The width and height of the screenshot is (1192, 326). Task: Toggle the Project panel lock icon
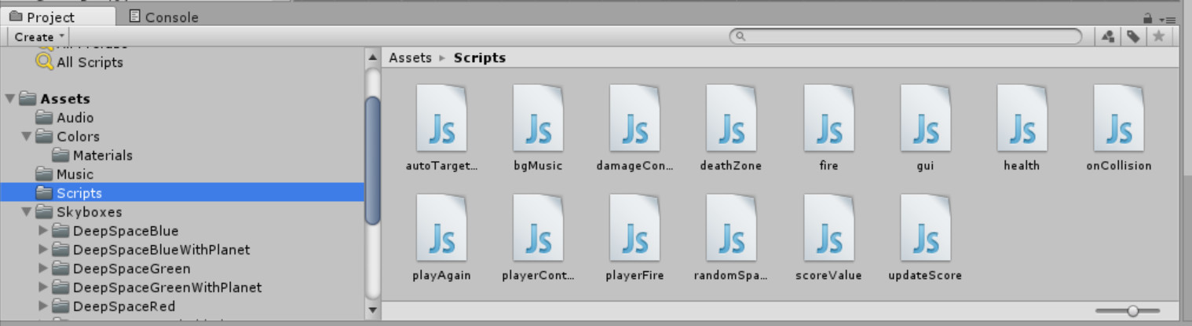point(1148,17)
